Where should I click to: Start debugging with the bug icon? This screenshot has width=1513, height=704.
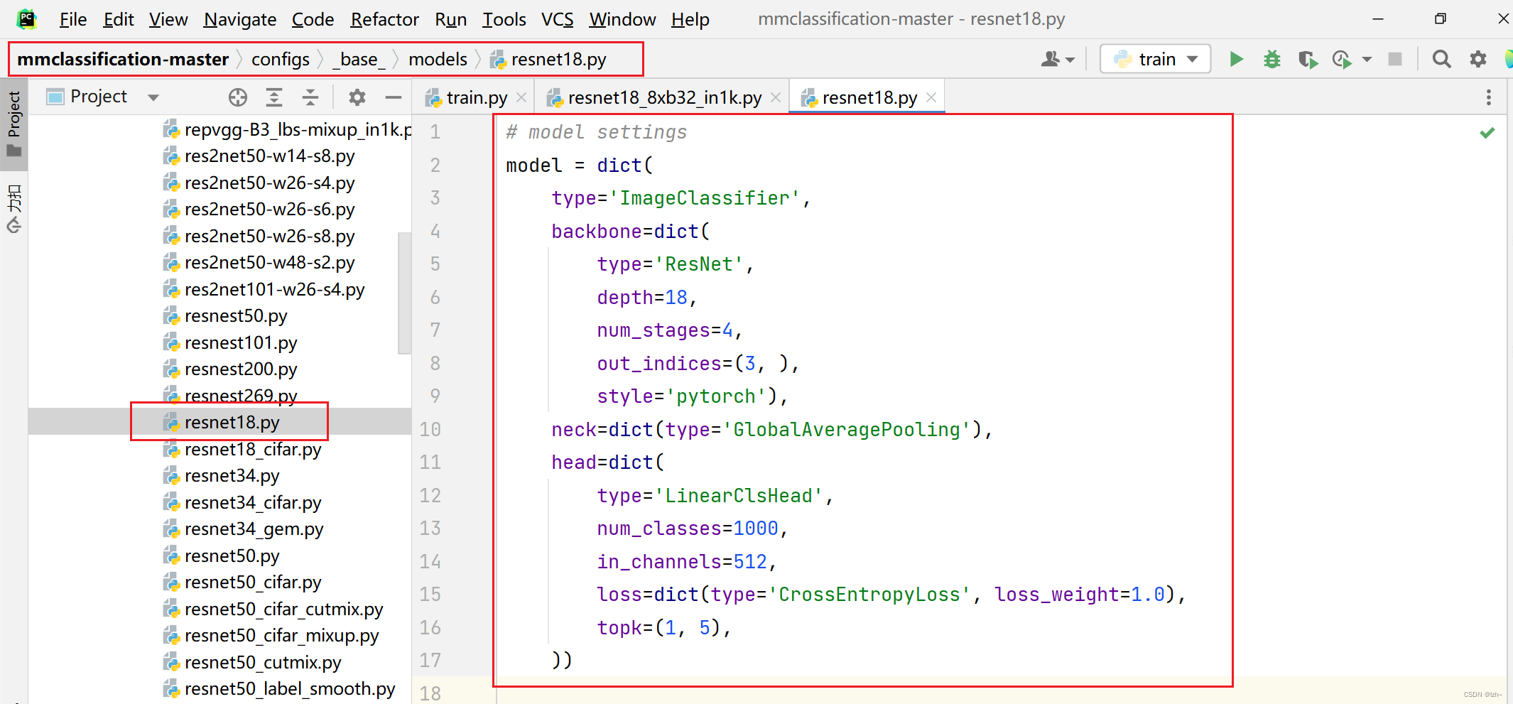pyautogui.click(x=1271, y=59)
